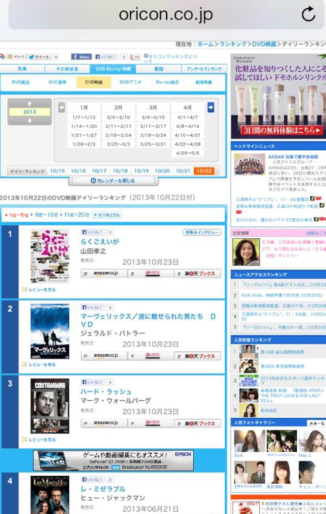Image resolution: width=326 pixels, height=514 pixels.
Task: Switch to the DVD・Blu-ray・映画 main tab
Action: (x=113, y=69)
